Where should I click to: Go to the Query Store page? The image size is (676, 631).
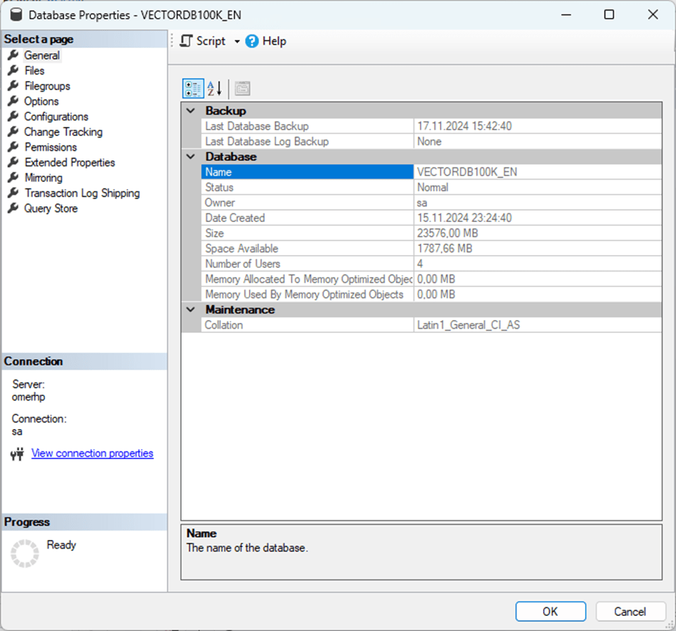coord(50,208)
